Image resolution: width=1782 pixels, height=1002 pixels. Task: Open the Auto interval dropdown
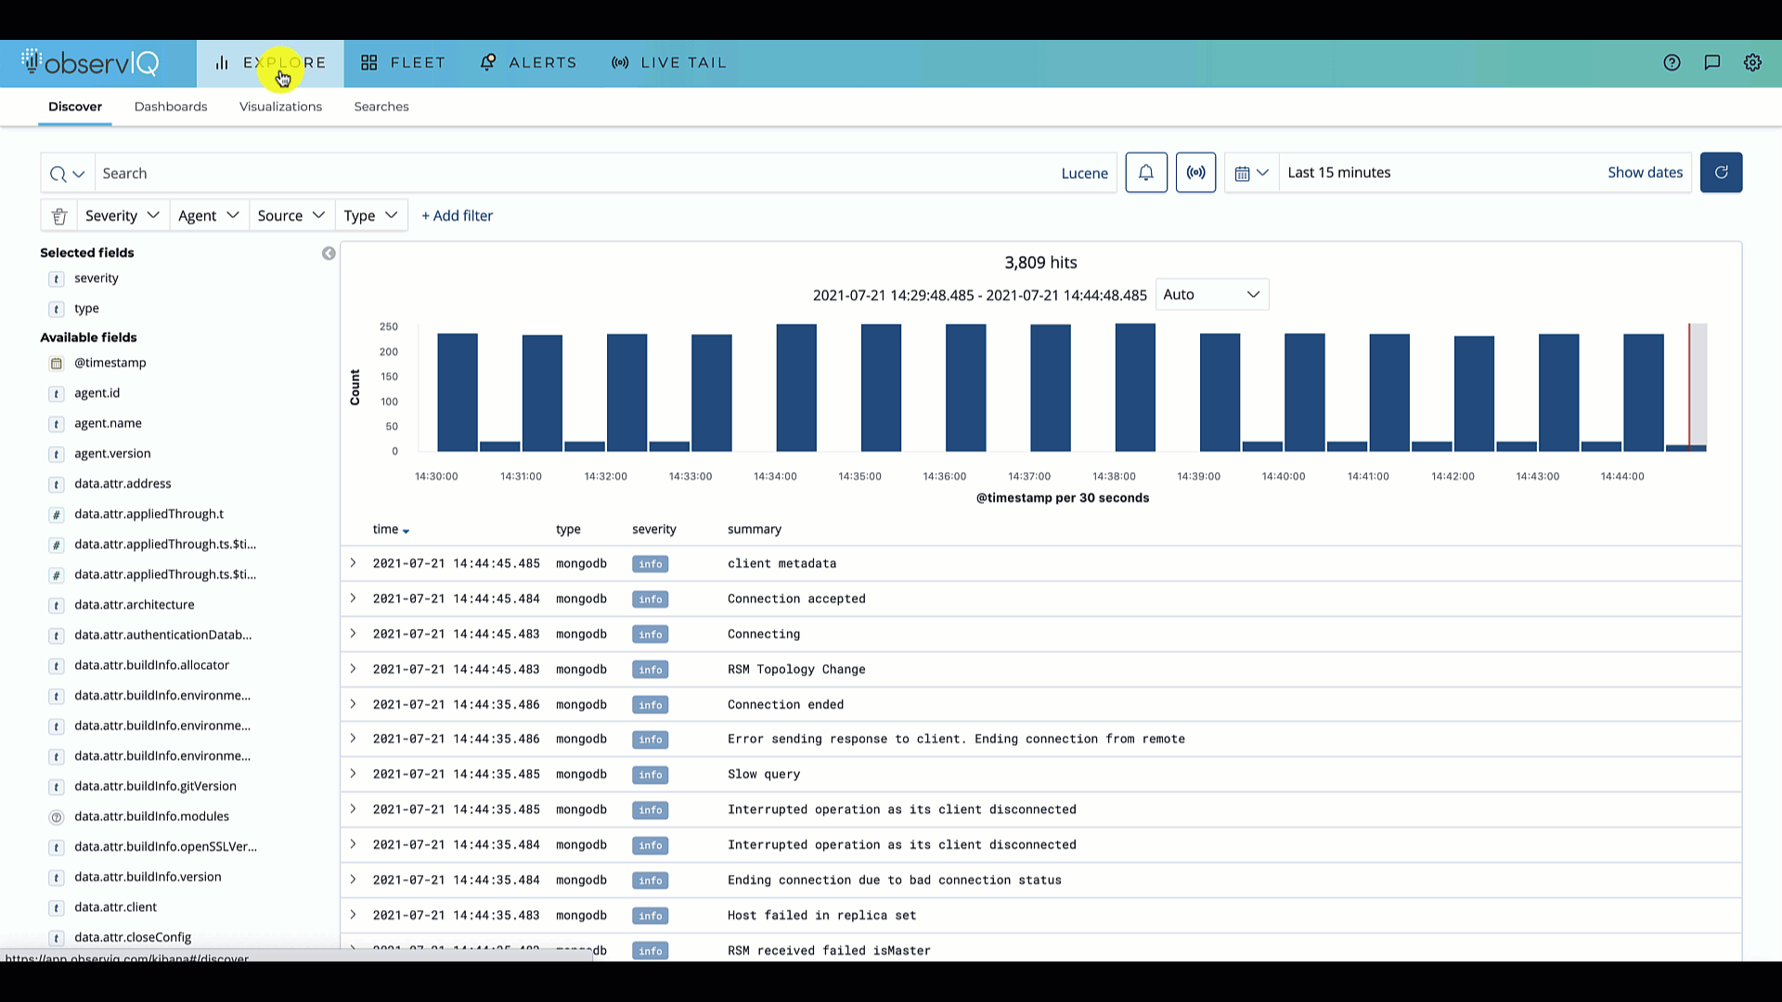click(1211, 295)
